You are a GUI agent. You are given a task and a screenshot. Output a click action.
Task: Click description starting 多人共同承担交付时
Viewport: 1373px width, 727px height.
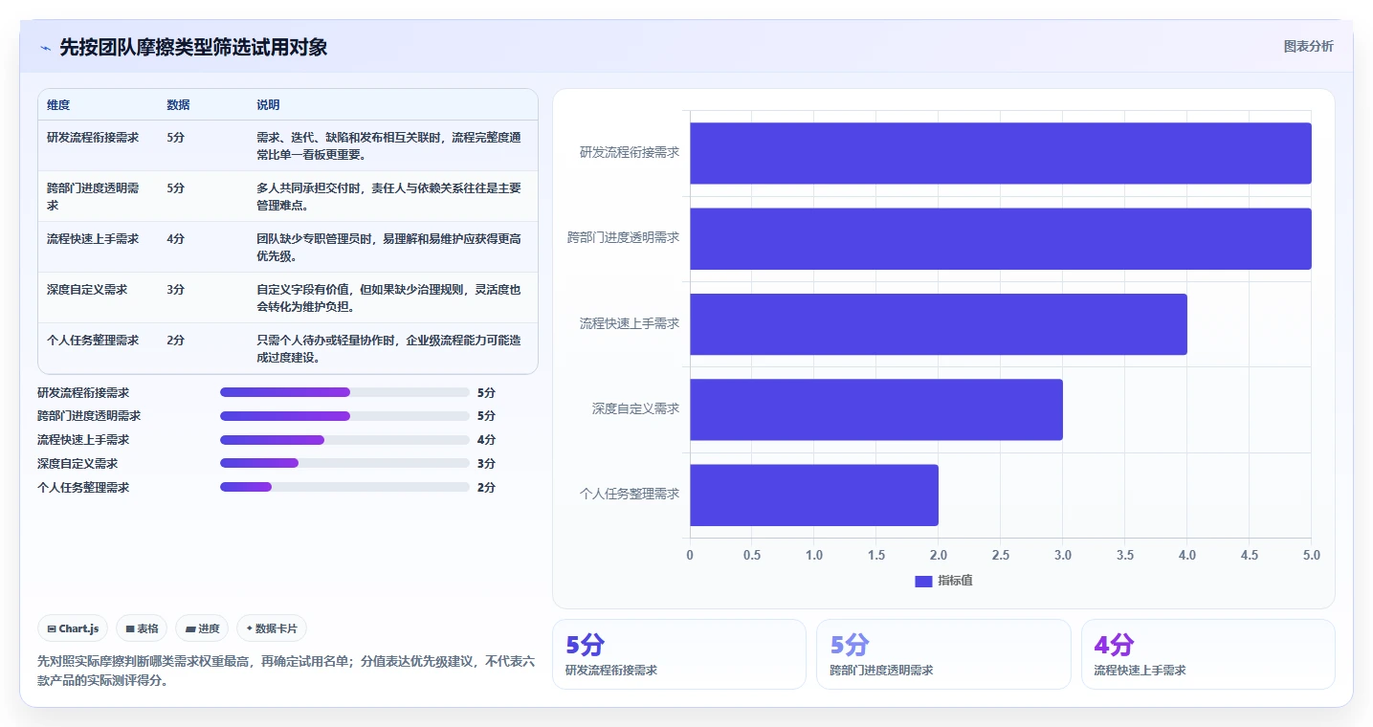pos(389,196)
